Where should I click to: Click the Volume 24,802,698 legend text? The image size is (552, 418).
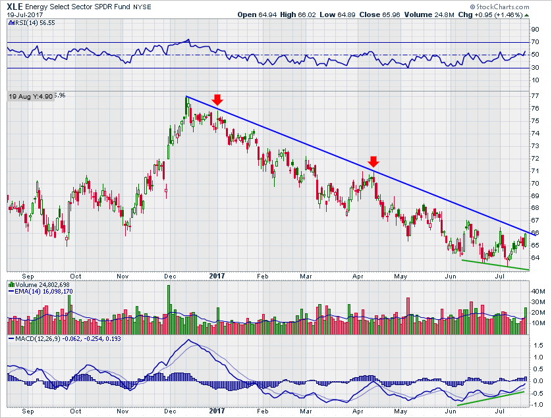42,284
